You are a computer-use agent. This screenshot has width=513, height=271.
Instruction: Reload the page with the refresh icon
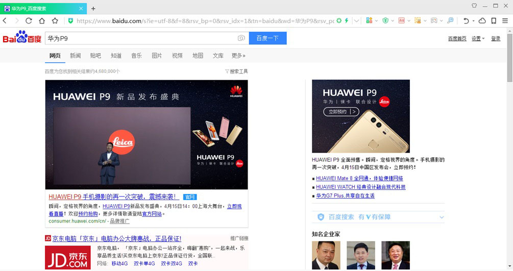29,20
